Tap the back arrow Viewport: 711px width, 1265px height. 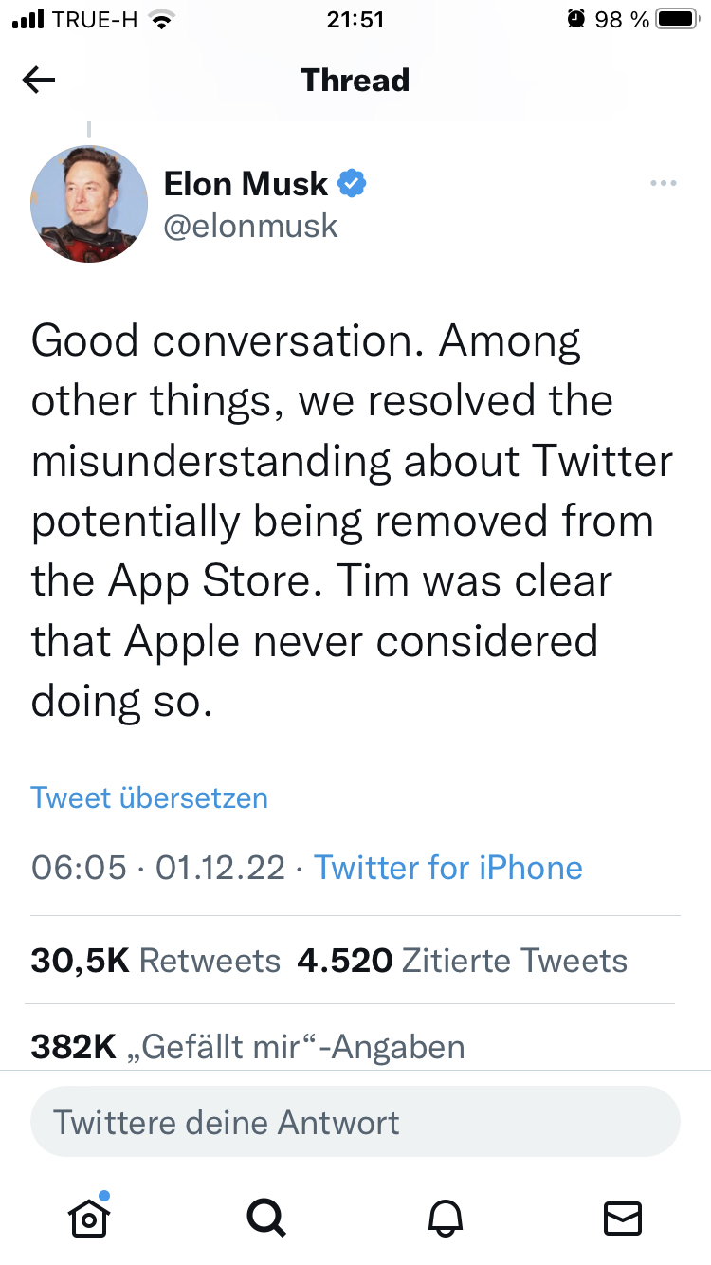(39, 81)
